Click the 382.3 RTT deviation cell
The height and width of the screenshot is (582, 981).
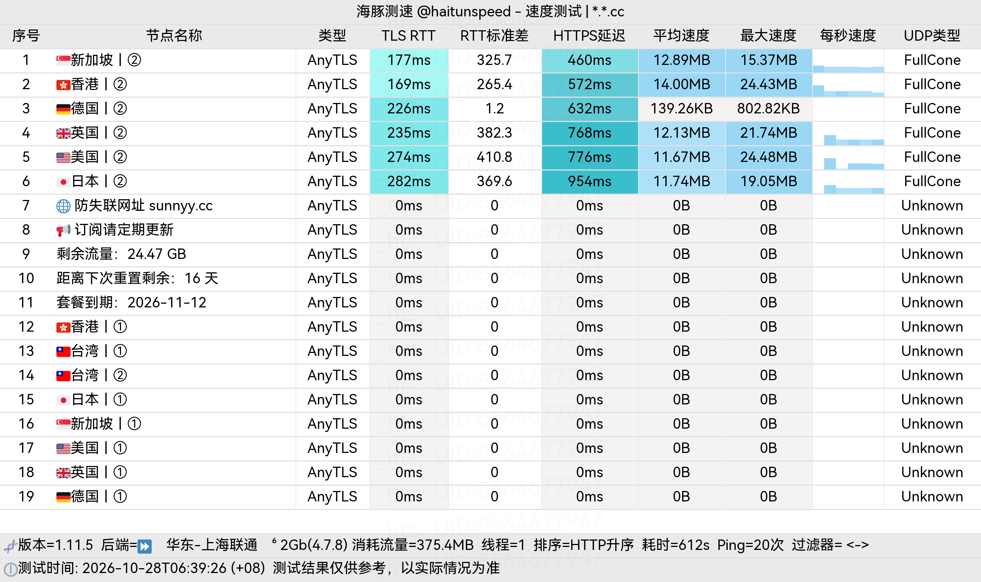495,133
